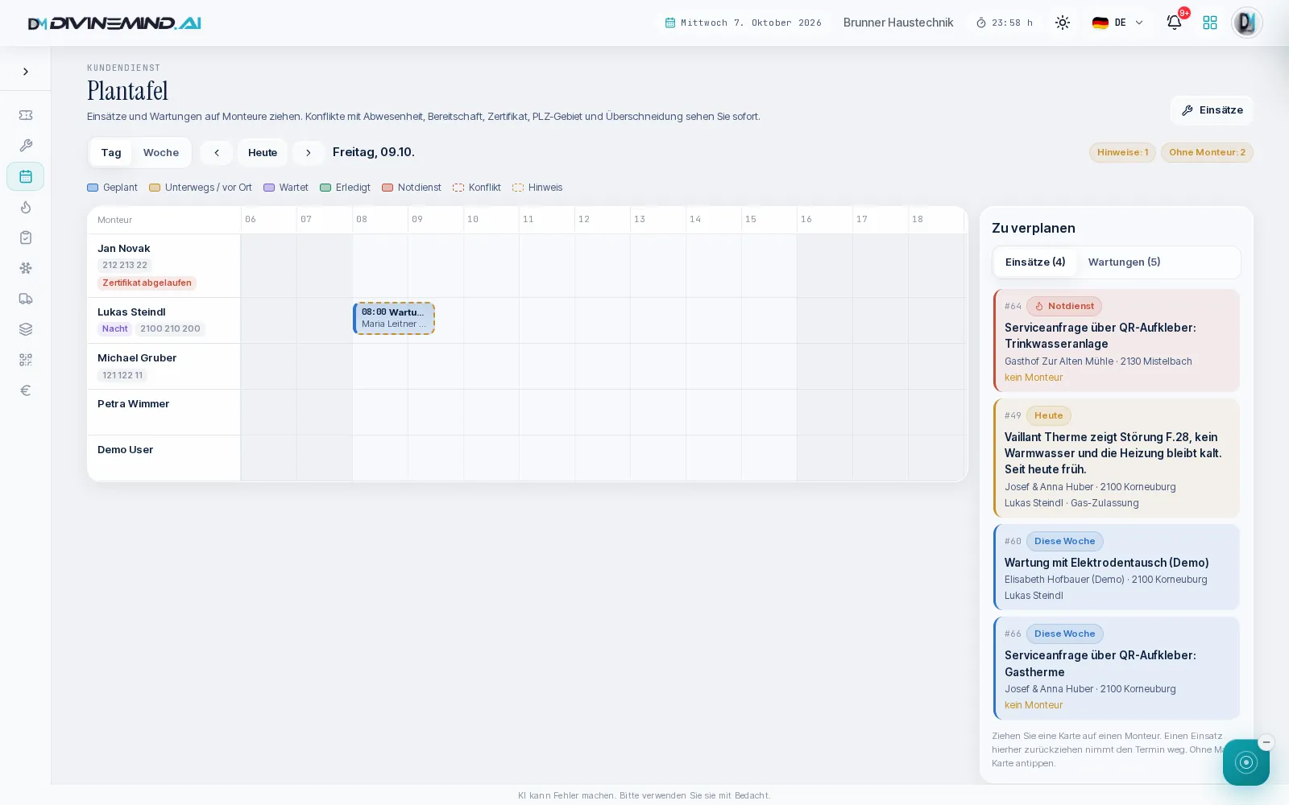Image resolution: width=1289 pixels, height=805 pixels.
Task: Open the 08:00 Wartung appointment block
Action: 394,318
